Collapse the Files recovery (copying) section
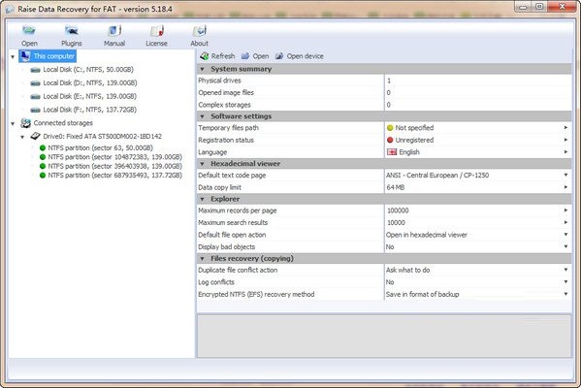Screen dimensions: 581x388 point(203,259)
